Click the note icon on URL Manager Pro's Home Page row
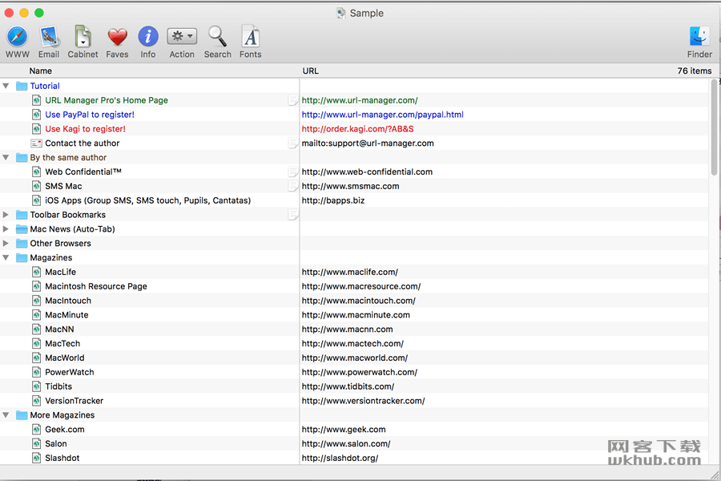Viewport: 721px width, 481px height. pos(293,100)
